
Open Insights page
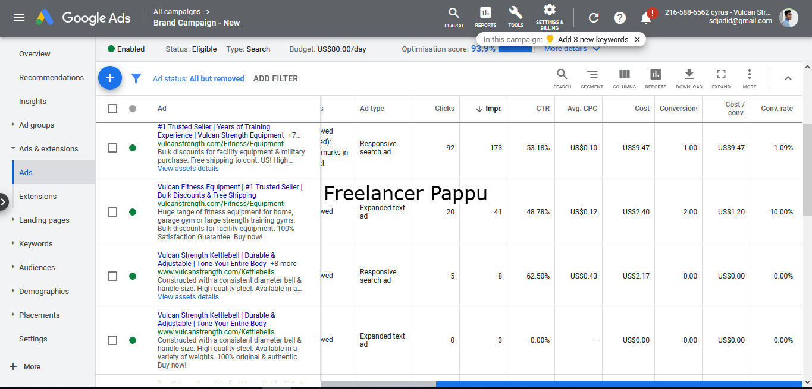pos(33,101)
